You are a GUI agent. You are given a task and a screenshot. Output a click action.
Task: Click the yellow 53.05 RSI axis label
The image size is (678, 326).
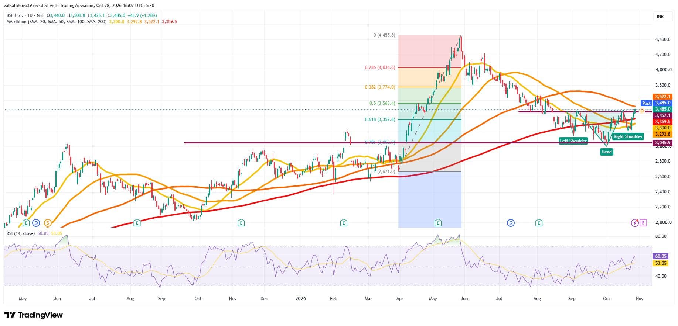(x=661, y=263)
